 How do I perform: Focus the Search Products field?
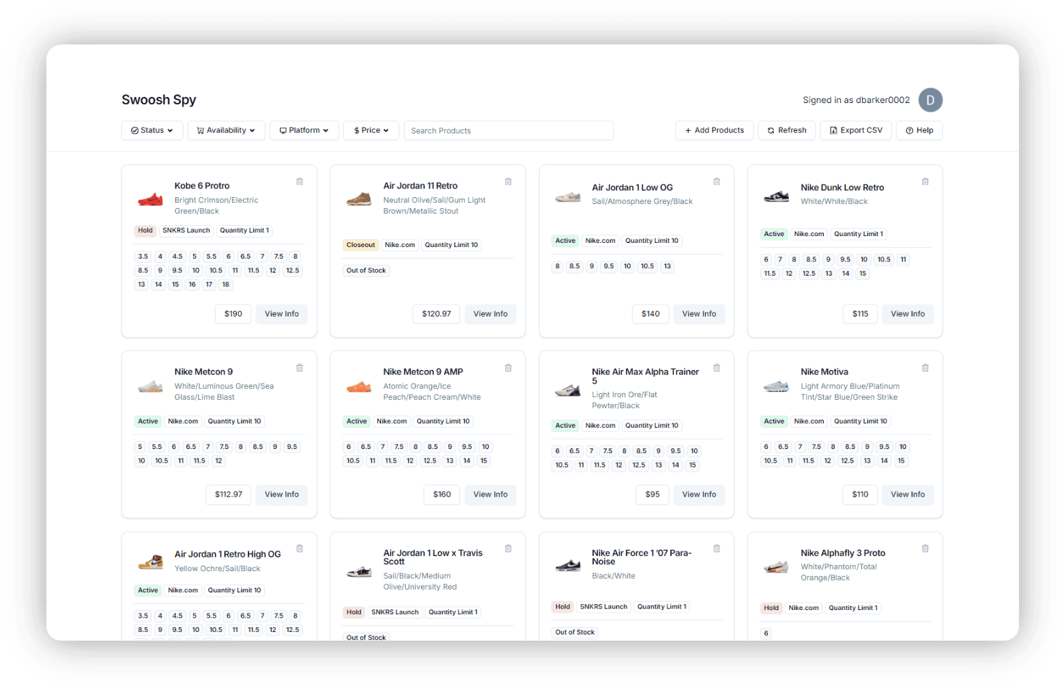(508, 130)
